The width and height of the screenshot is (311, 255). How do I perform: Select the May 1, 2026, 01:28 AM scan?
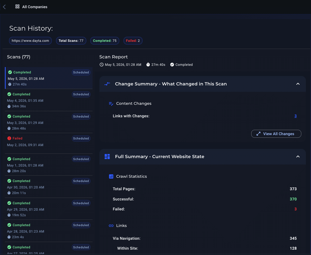click(49, 165)
